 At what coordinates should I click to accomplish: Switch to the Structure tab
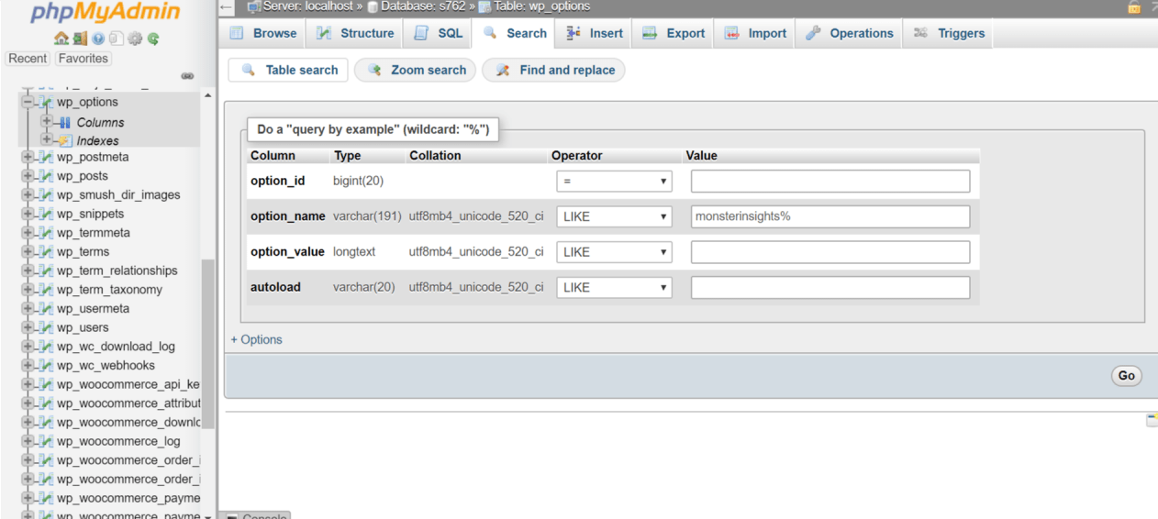pyautogui.click(x=355, y=33)
